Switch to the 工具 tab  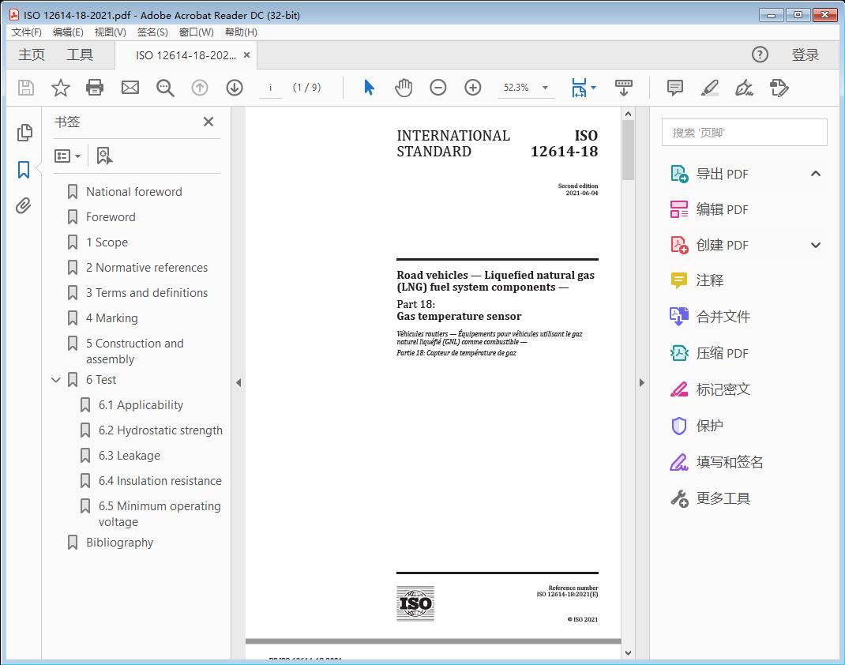point(80,54)
